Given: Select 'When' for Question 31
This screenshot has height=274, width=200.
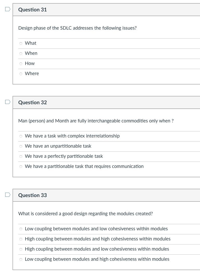Looking at the screenshot, I should 21,53.
